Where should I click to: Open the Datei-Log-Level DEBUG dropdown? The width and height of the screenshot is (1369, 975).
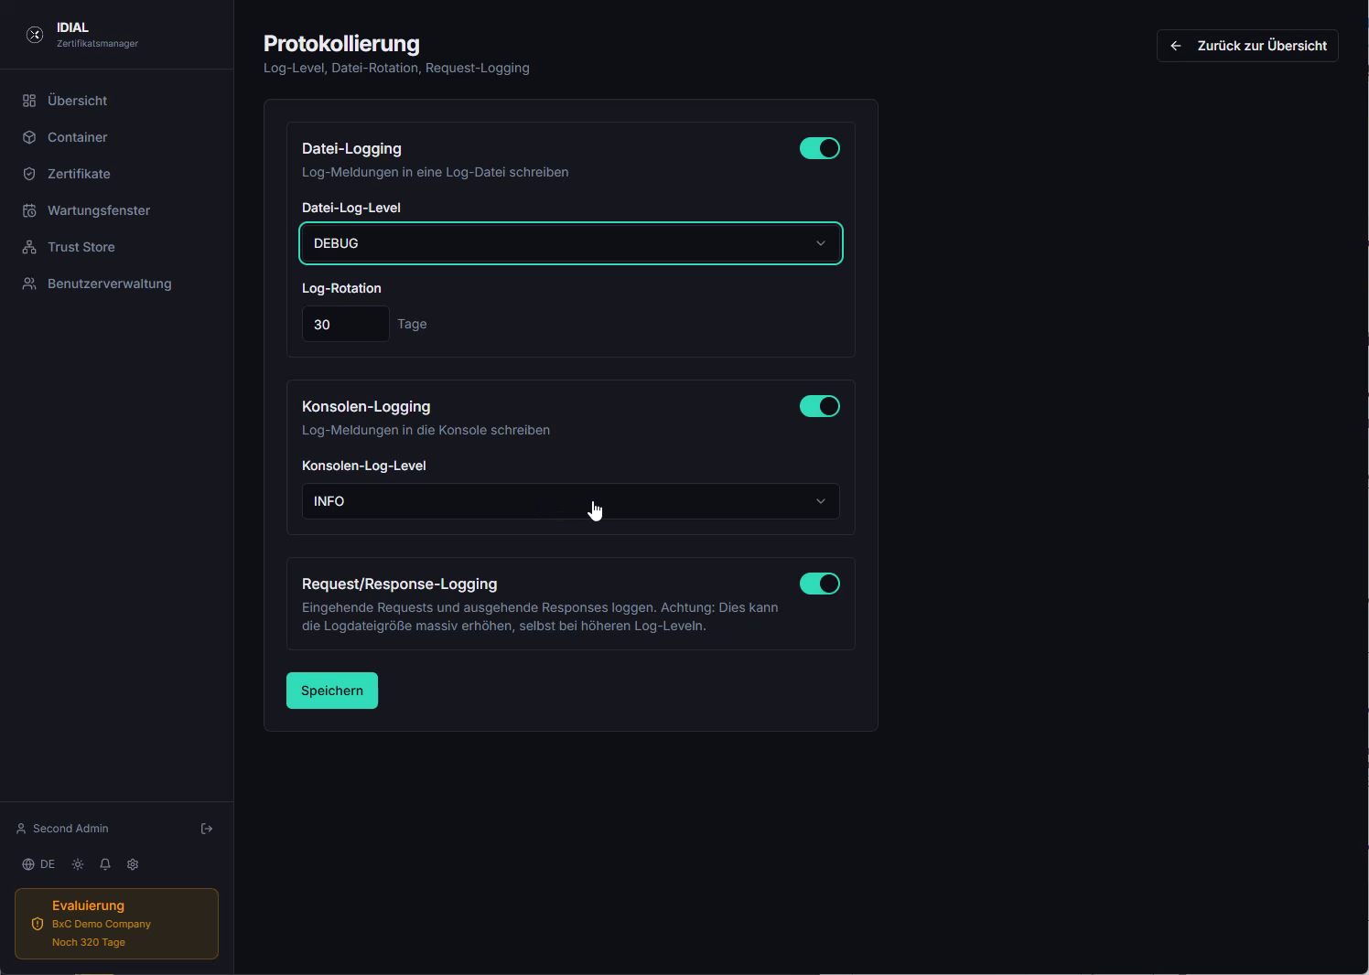pos(571,243)
